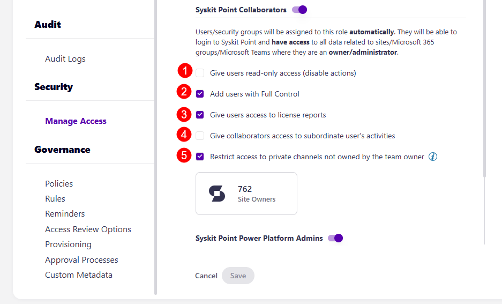Click the Cancel link
The image size is (502, 304).
point(206,276)
